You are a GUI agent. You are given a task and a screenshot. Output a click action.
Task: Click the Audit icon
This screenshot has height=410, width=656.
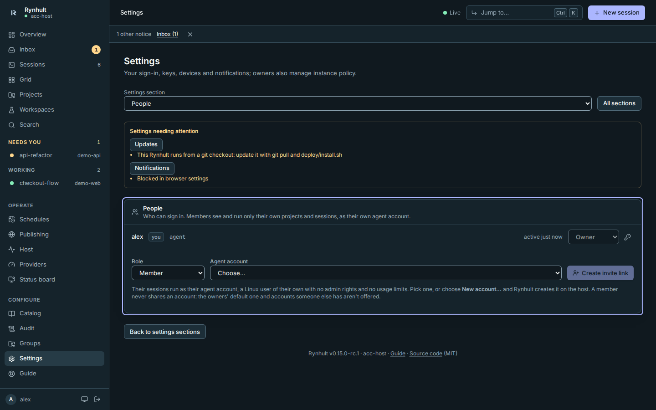pos(12,328)
